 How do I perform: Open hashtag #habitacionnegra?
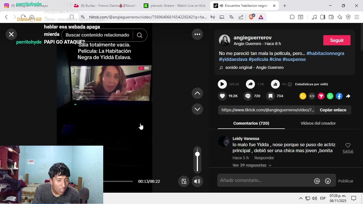325,53
